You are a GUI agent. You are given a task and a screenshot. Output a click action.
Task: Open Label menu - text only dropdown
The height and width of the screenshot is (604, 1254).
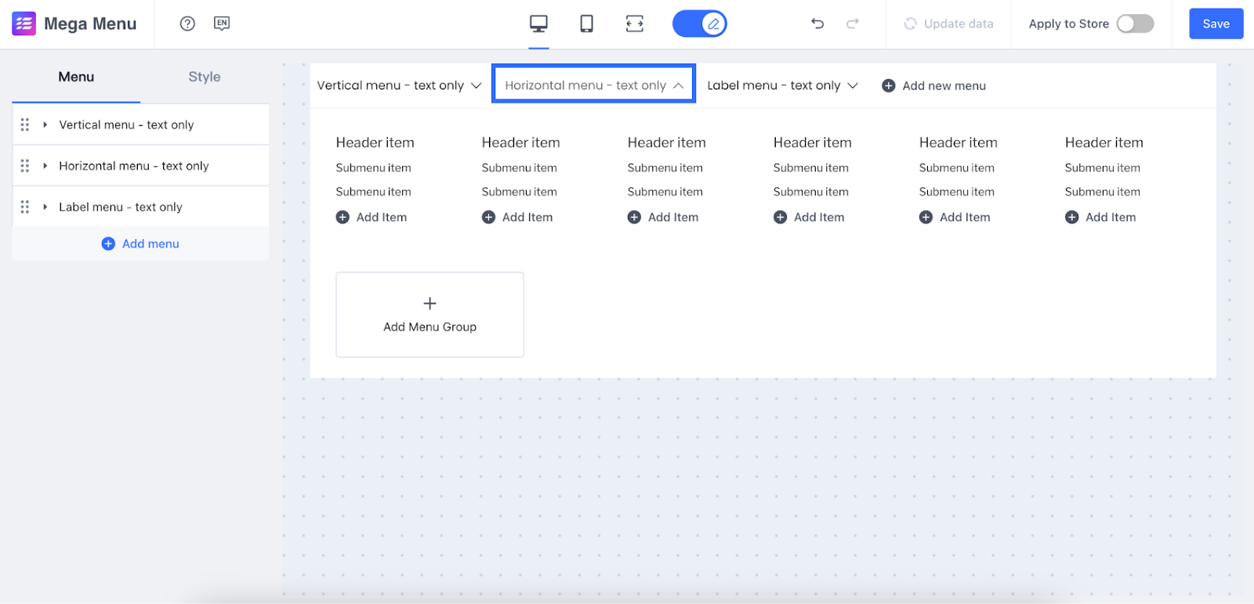click(x=781, y=85)
